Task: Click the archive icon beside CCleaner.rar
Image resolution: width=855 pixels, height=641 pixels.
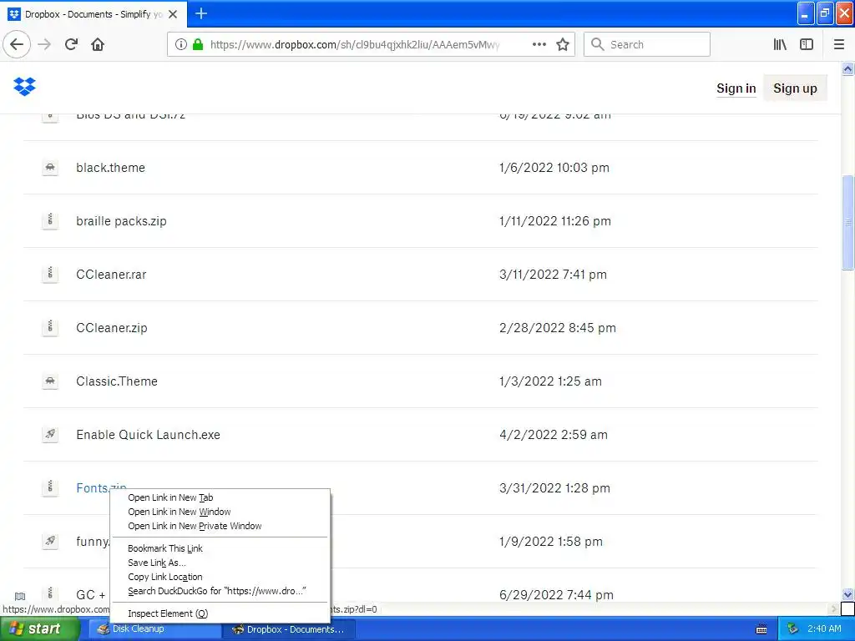Action: (50, 274)
